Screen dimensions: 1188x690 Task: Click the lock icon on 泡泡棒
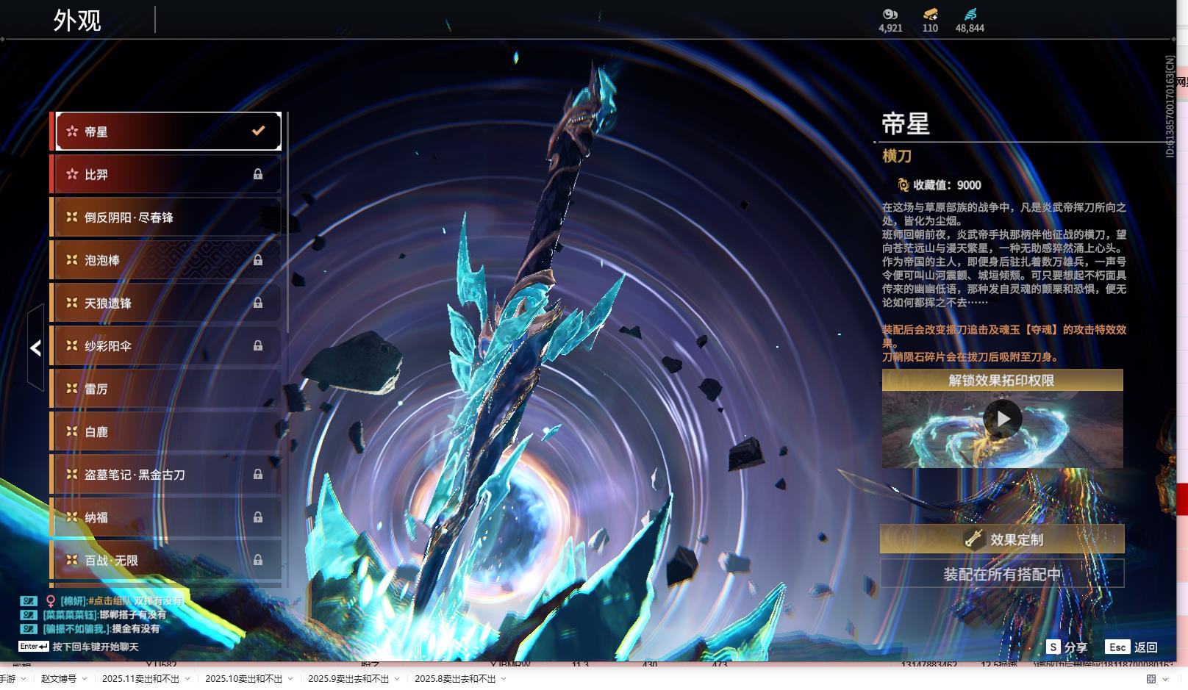[x=258, y=260]
